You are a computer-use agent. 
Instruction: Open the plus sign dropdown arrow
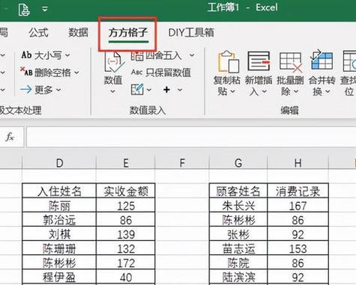[180, 90]
